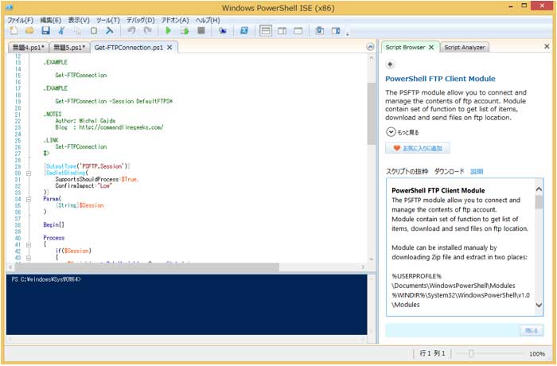Viewport: 557px width, 366px height.
Task: Click the Clear console pane icon
Action: click(x=110, y=30)
